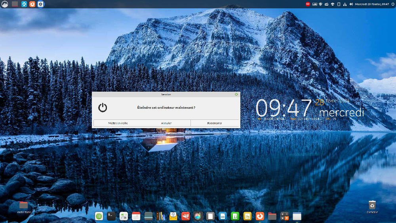Open the network connections tray icon
This screenshot has height=223, width=396.
345,4
